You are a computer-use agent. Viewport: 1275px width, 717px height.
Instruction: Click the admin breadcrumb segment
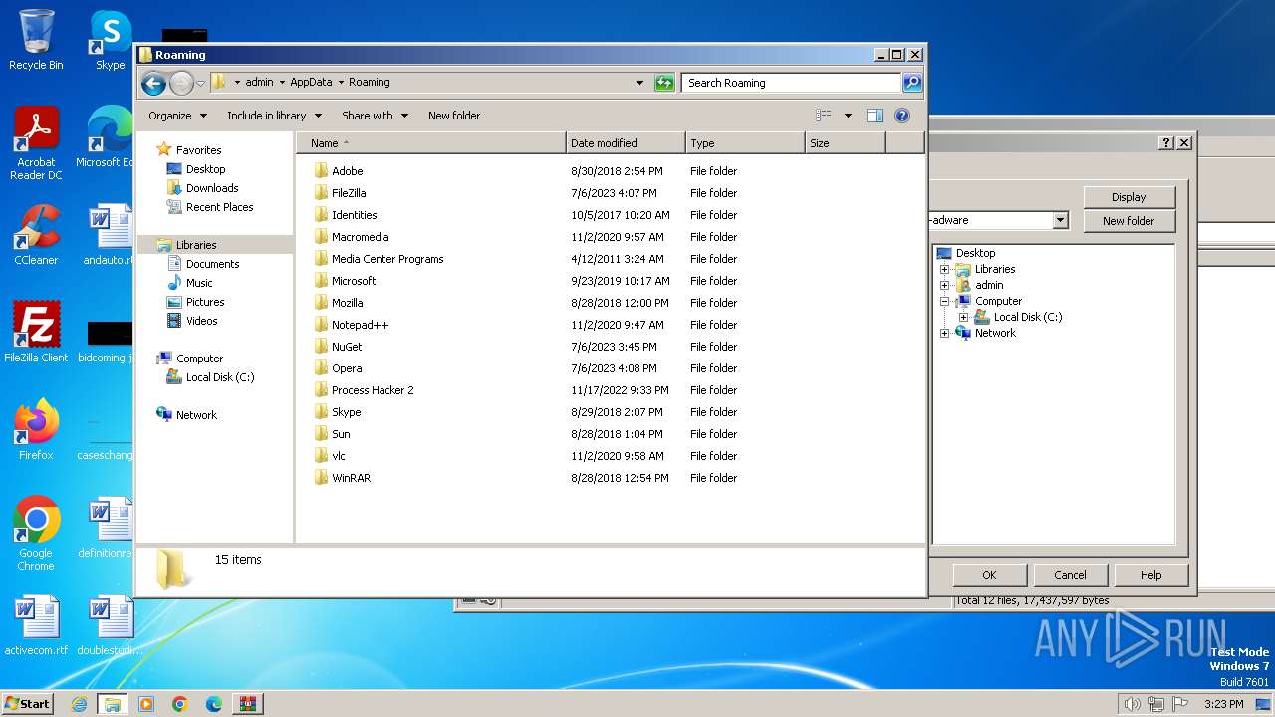(259, 83)
